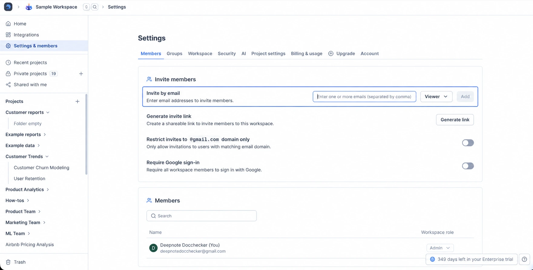Click the Members search field
Screen dimensions: 533x270
[202, 216]
